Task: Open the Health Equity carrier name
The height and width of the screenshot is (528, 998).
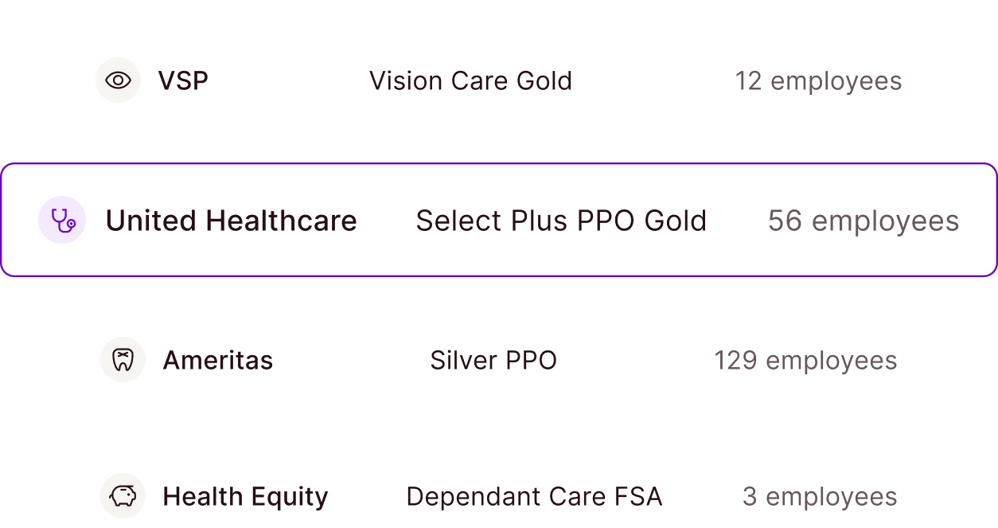Action: pos(245,497)
